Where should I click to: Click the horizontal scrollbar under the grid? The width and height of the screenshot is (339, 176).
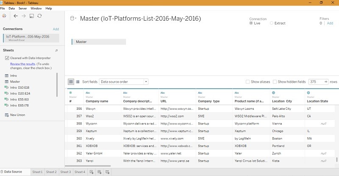tap(88, 166)
